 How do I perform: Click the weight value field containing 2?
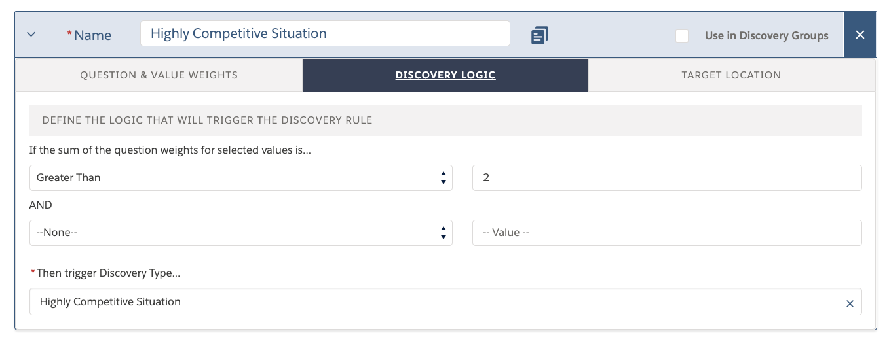(x=667, y=178)
